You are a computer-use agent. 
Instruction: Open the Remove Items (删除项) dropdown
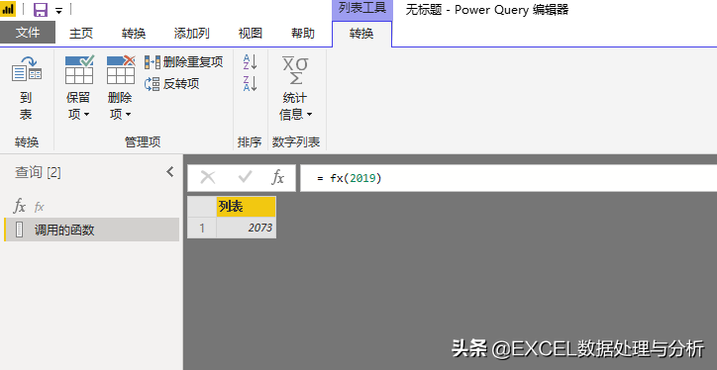120,106
